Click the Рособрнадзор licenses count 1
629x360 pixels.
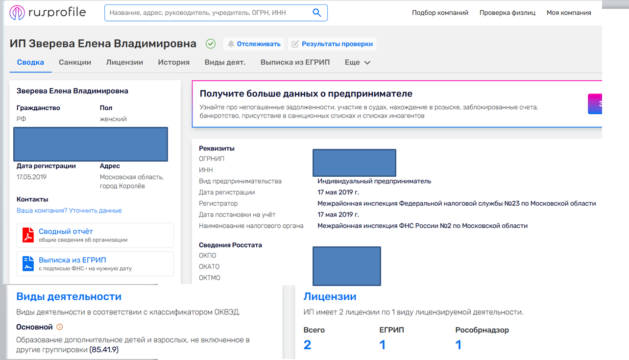click(x=459, y=345)
